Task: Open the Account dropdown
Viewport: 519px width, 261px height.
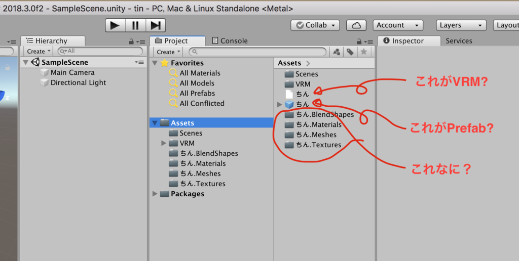Action: 398,25
